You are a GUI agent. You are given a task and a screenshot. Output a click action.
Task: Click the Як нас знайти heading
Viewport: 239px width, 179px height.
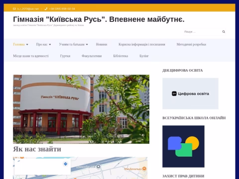[37, 149]
